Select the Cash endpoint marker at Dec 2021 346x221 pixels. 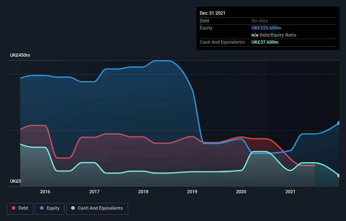(339, 176)
